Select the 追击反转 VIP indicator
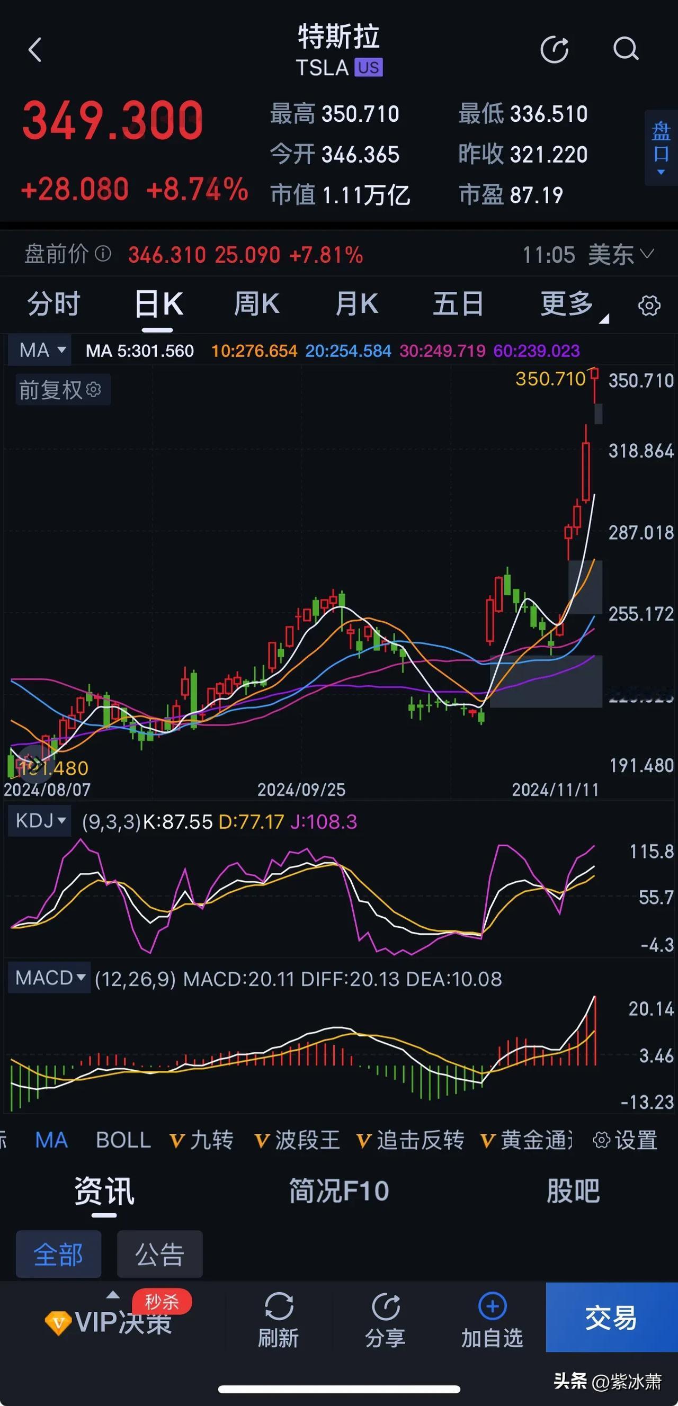 pyautogui.click(x=411, y=1140)
